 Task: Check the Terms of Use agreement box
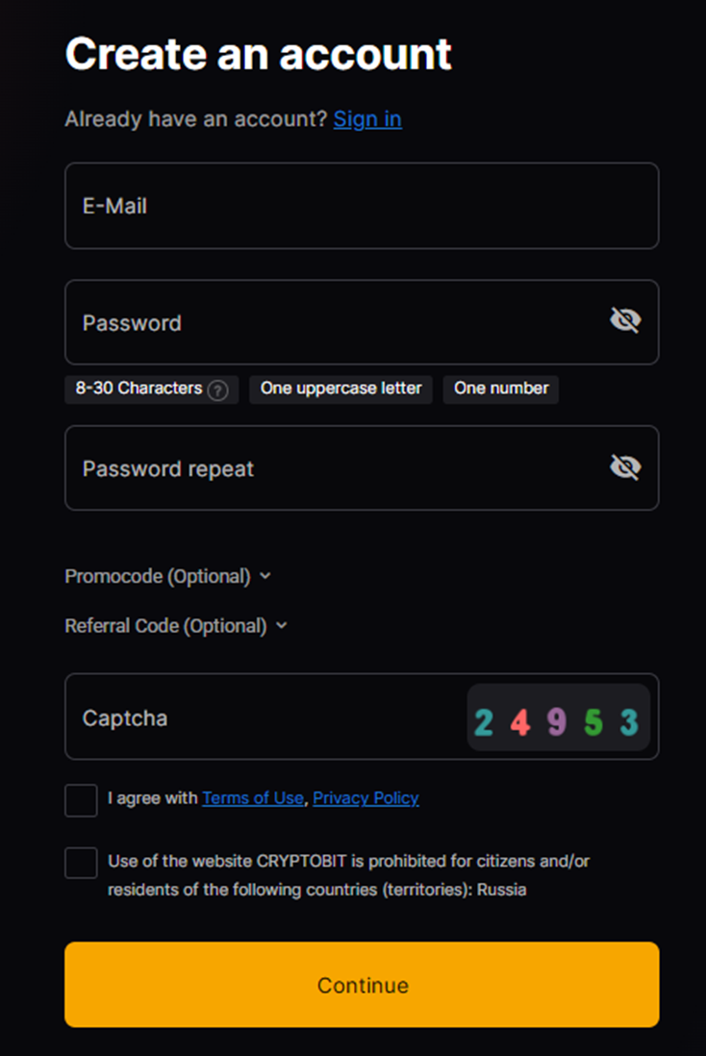(x=82, y=800)
